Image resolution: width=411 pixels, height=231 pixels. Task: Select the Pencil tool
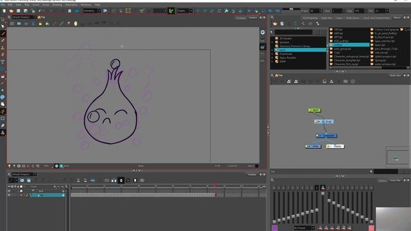pos(3,40)
